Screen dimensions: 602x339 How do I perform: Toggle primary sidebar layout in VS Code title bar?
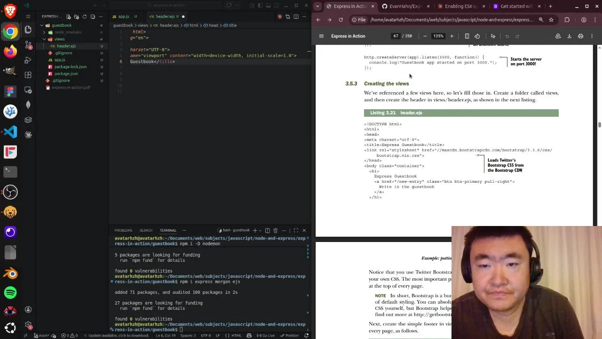[259, 6]
